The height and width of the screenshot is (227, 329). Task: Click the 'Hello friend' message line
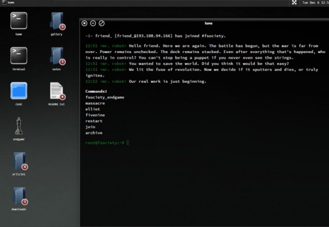(205, 52)
